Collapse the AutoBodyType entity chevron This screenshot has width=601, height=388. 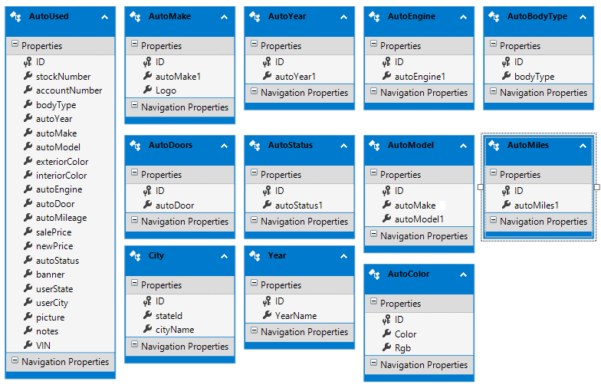pyautogui.click(x=583, y=16)
